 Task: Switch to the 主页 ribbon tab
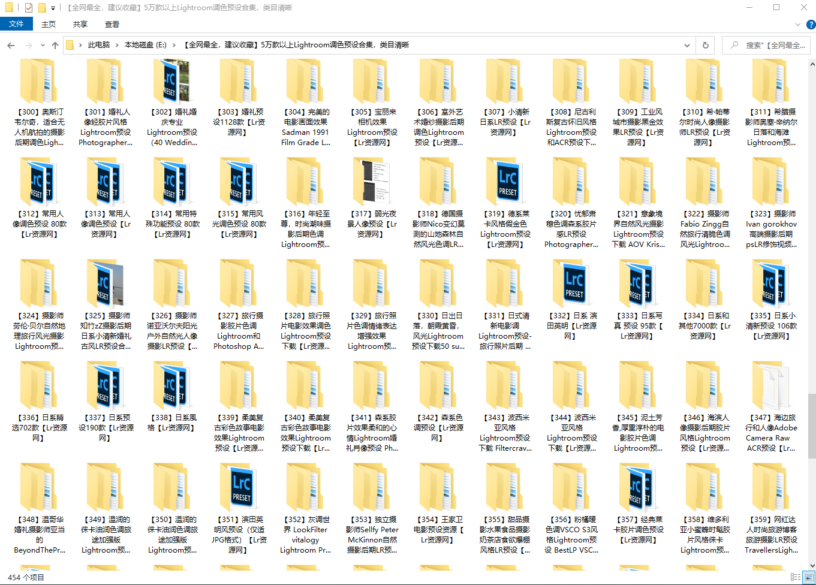point(49,24)
